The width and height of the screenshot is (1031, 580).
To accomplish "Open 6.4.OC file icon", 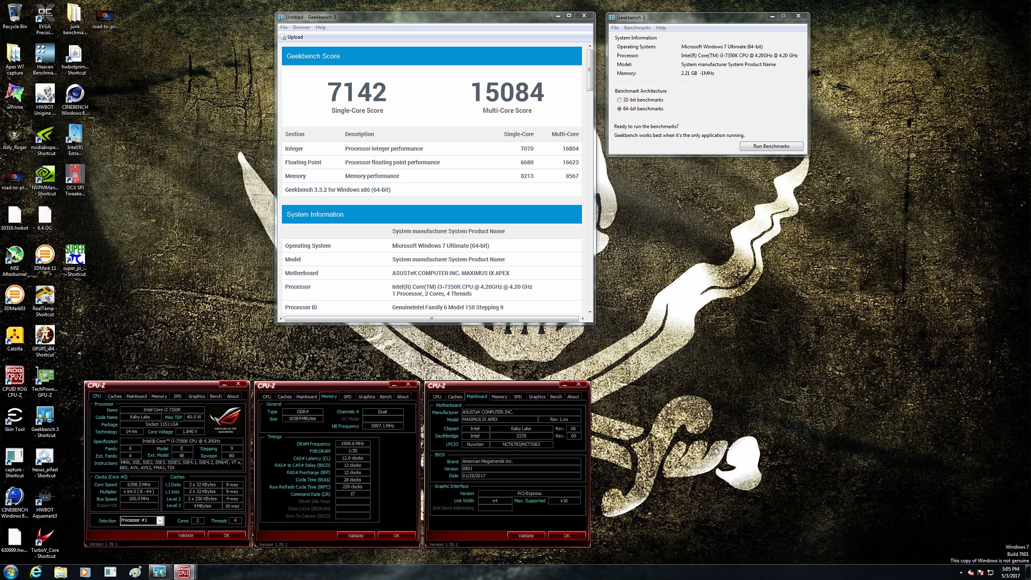I will [x=45, y=217].
